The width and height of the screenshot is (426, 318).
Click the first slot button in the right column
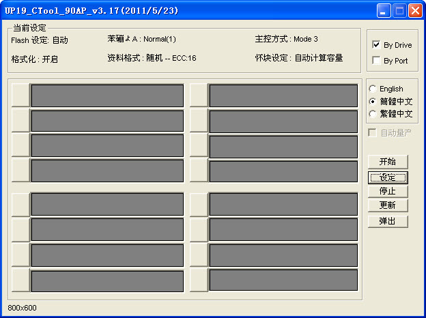click(198, 96)
